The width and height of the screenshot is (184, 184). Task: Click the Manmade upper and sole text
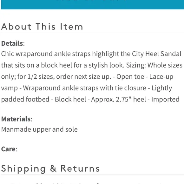click(x=39, y=129)
